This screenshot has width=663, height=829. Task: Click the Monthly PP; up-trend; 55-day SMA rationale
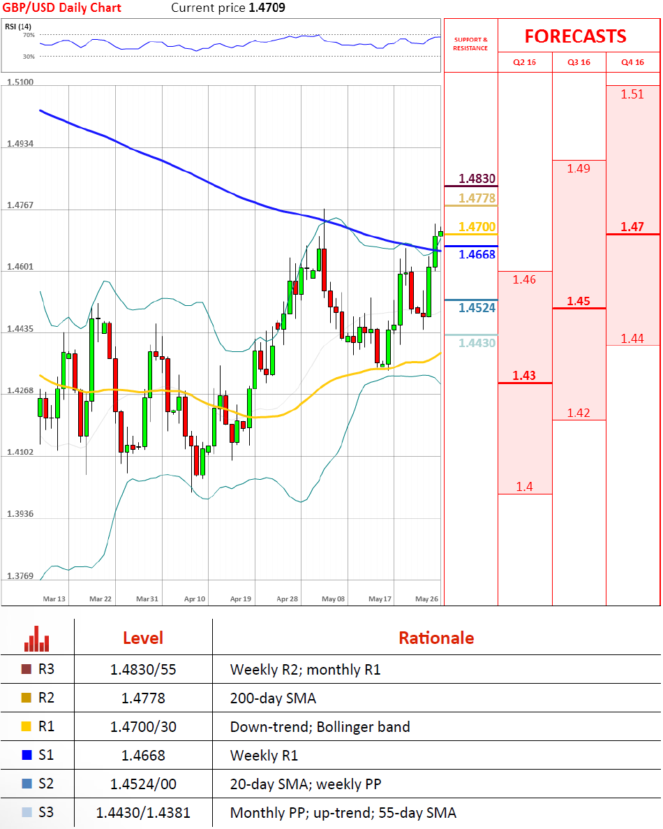pos(343,813)
